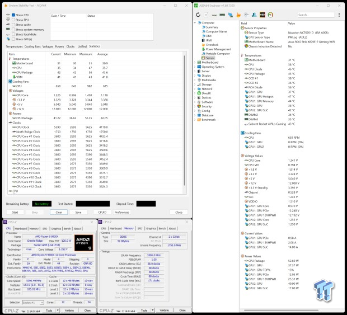Open GPGPU benchmark monitors icon in AIDA64 toolbar
The image size is (347, 315).
[x=231, y=15]
